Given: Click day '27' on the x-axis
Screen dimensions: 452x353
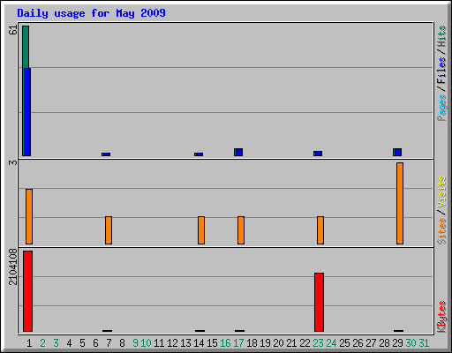Looking at the screenshot, I should coord(371,343).
